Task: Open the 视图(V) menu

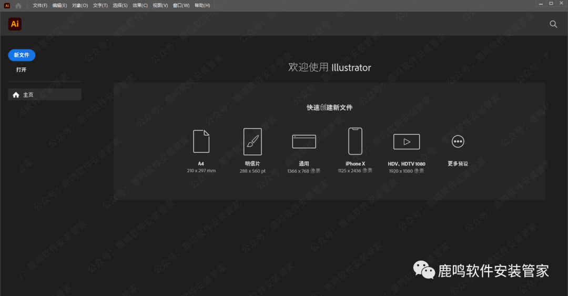Action: click(x=160, y=5)
